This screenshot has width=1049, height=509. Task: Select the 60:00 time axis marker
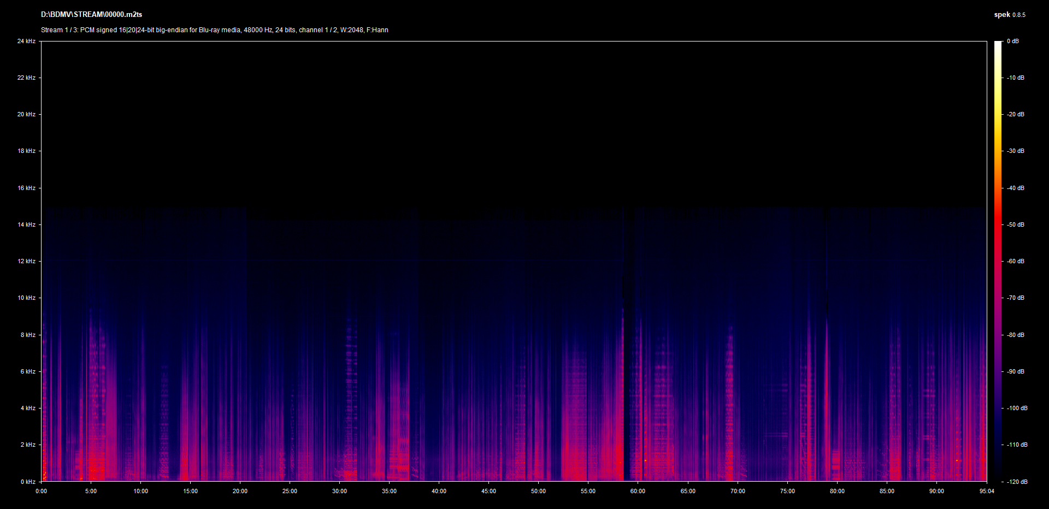[x=638, y=491]
